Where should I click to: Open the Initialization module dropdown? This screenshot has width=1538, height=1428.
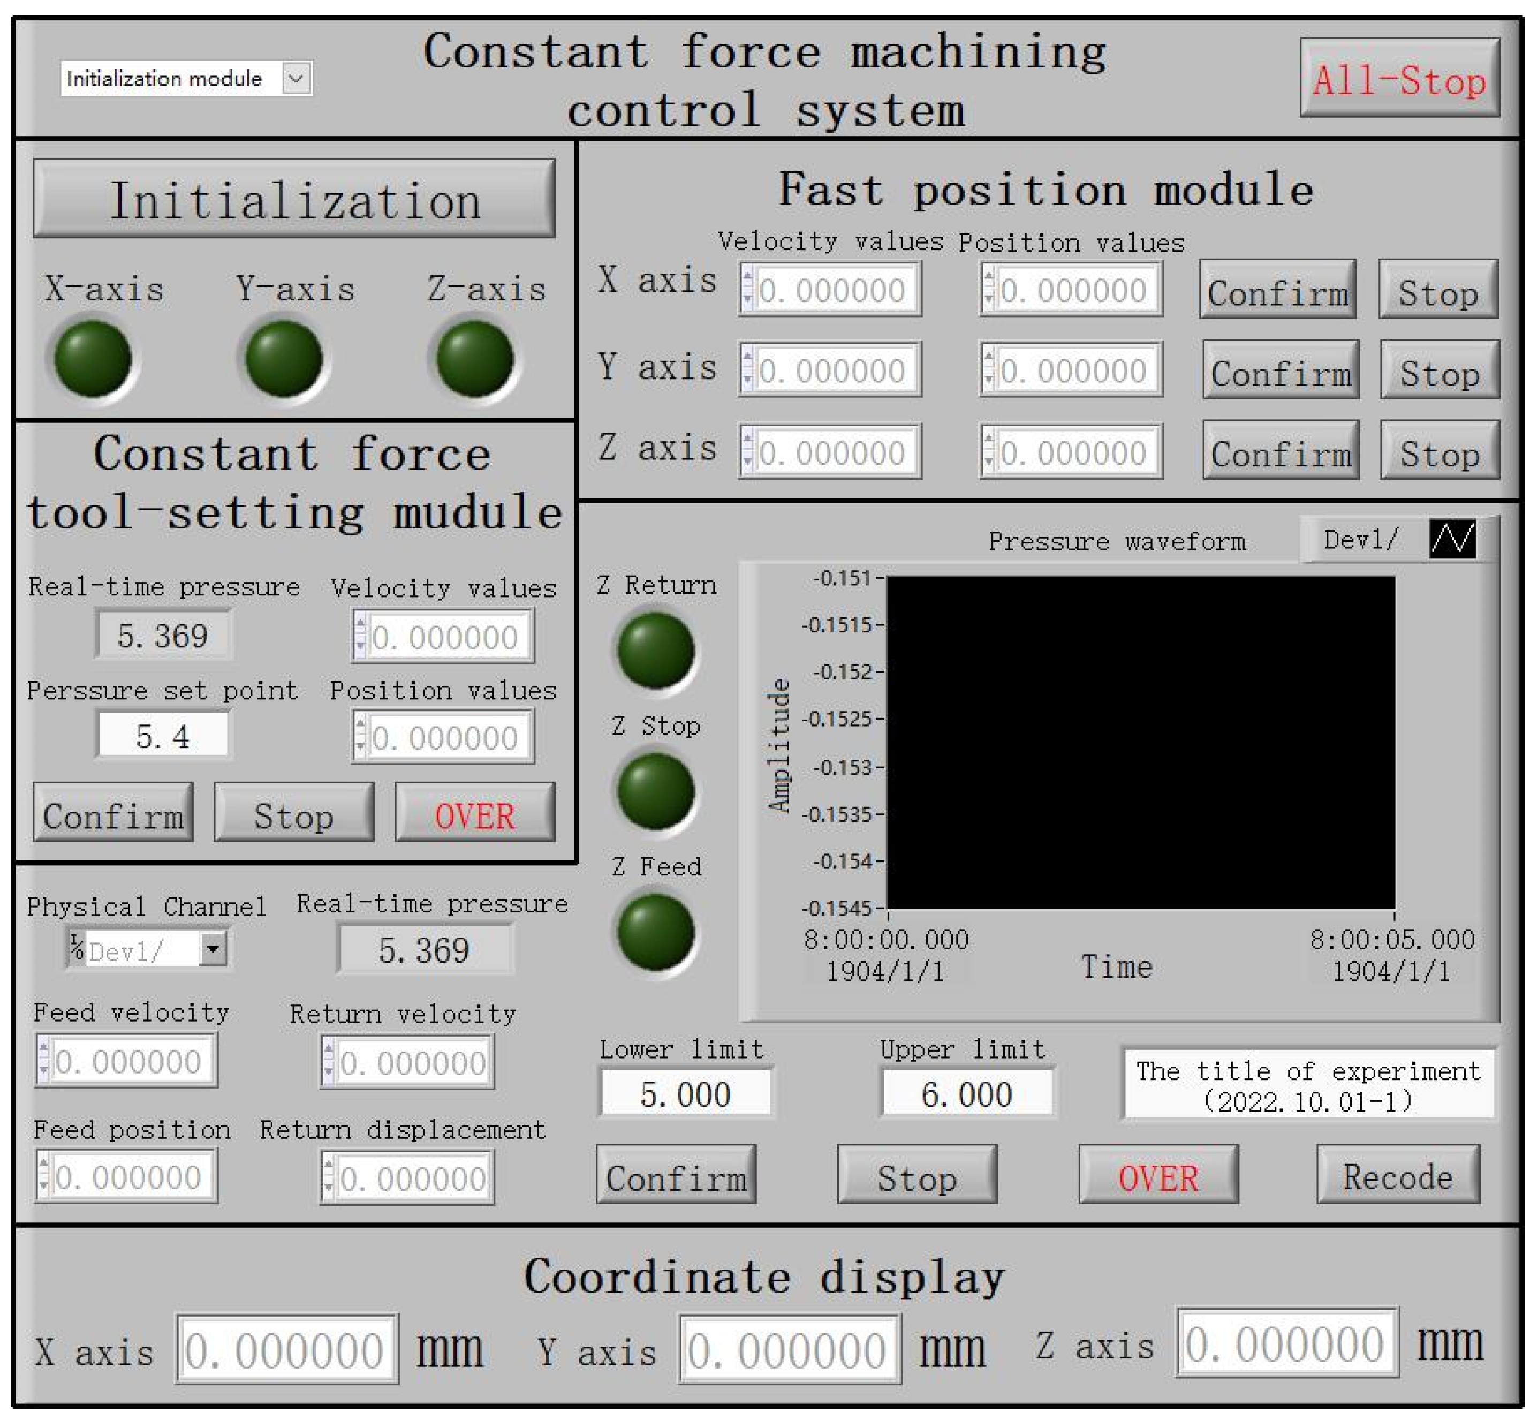[x=296, y=78]
